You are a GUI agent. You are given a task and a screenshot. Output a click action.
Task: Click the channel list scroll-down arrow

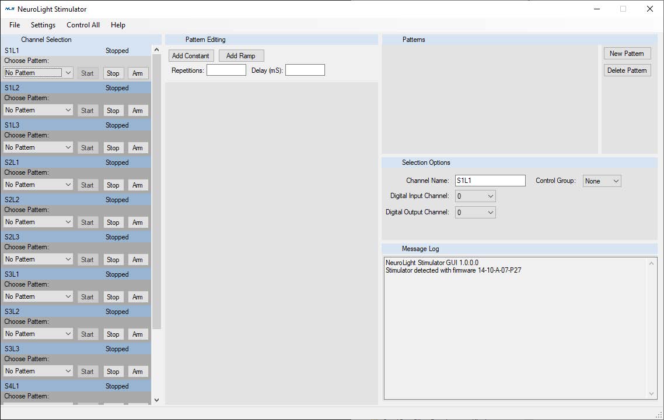point(156,400)
